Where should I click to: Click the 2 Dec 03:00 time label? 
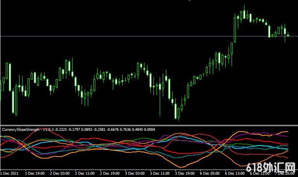[60, 173]
